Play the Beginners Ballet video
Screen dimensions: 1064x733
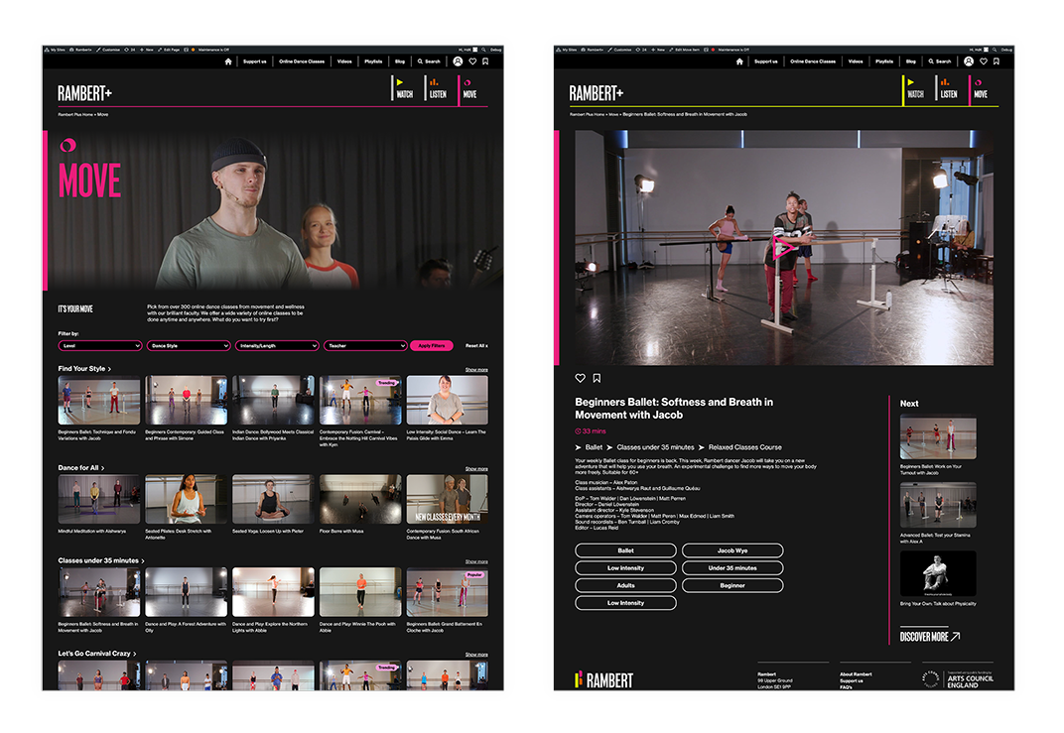point(784,248)
